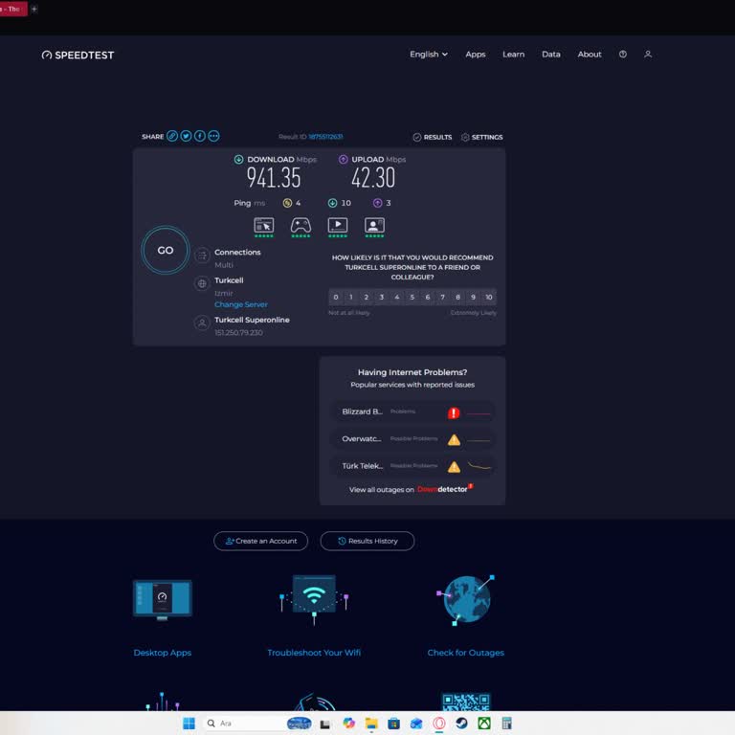Click the user account icon
The width and height of the screenshot is (735, 735).
tap(648, 55)
